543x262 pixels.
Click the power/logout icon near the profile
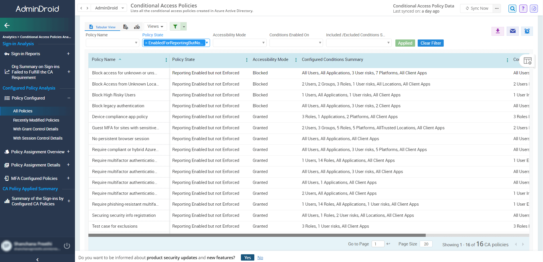click(67, 245)
